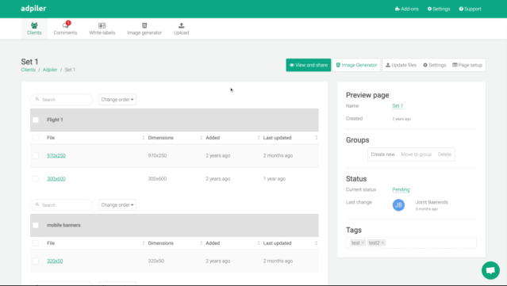Open the Upload tab

pos(182,29)
